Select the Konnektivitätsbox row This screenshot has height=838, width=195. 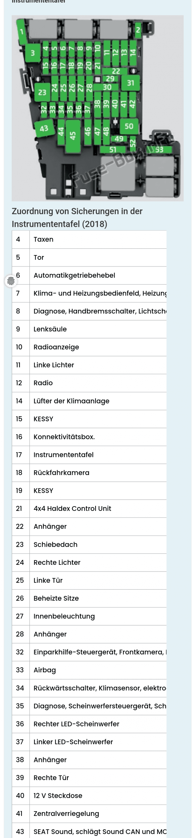[x=89, y=437]
